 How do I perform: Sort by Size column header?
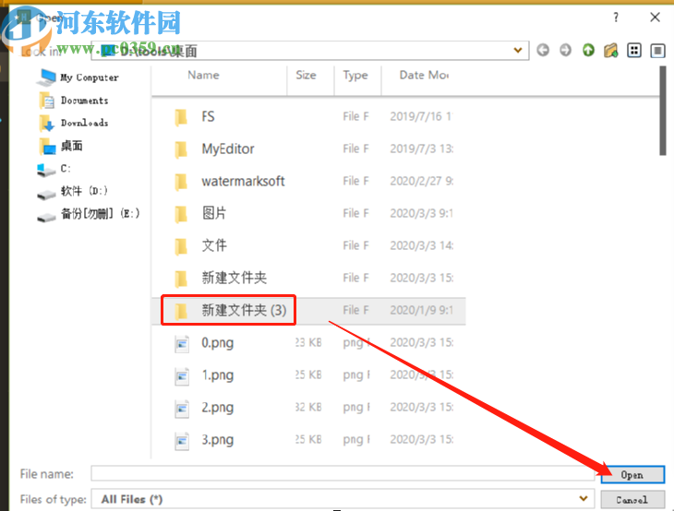(306, 75)
